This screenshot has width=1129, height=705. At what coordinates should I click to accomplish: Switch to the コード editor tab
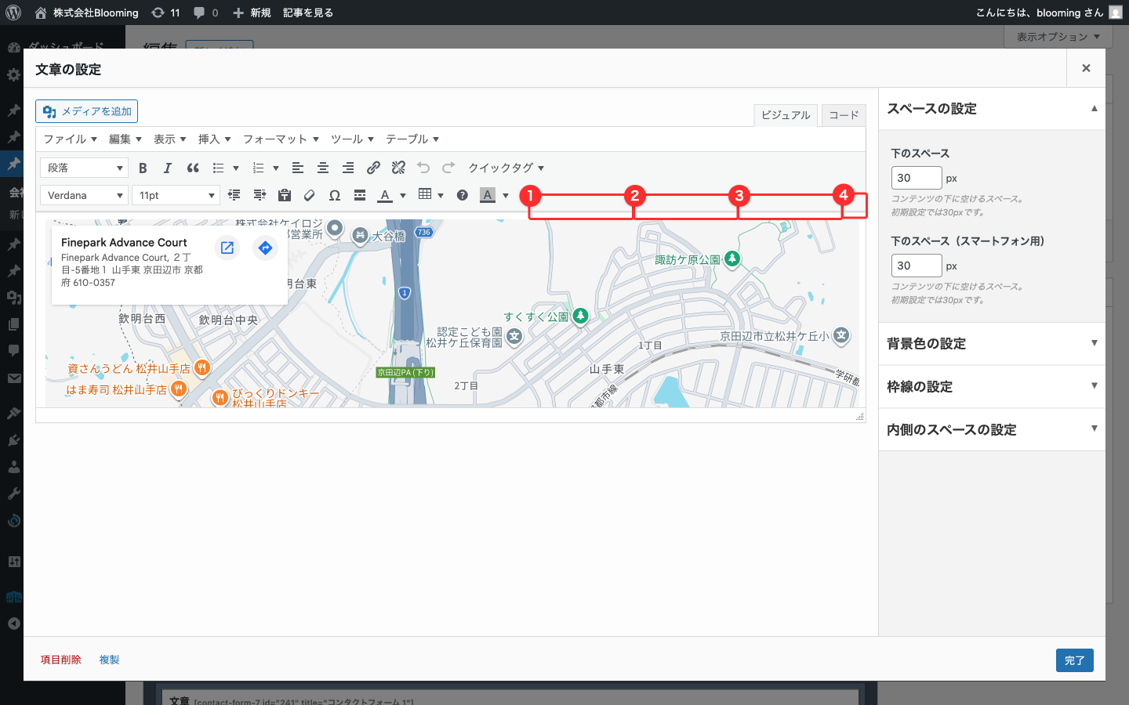844,115
